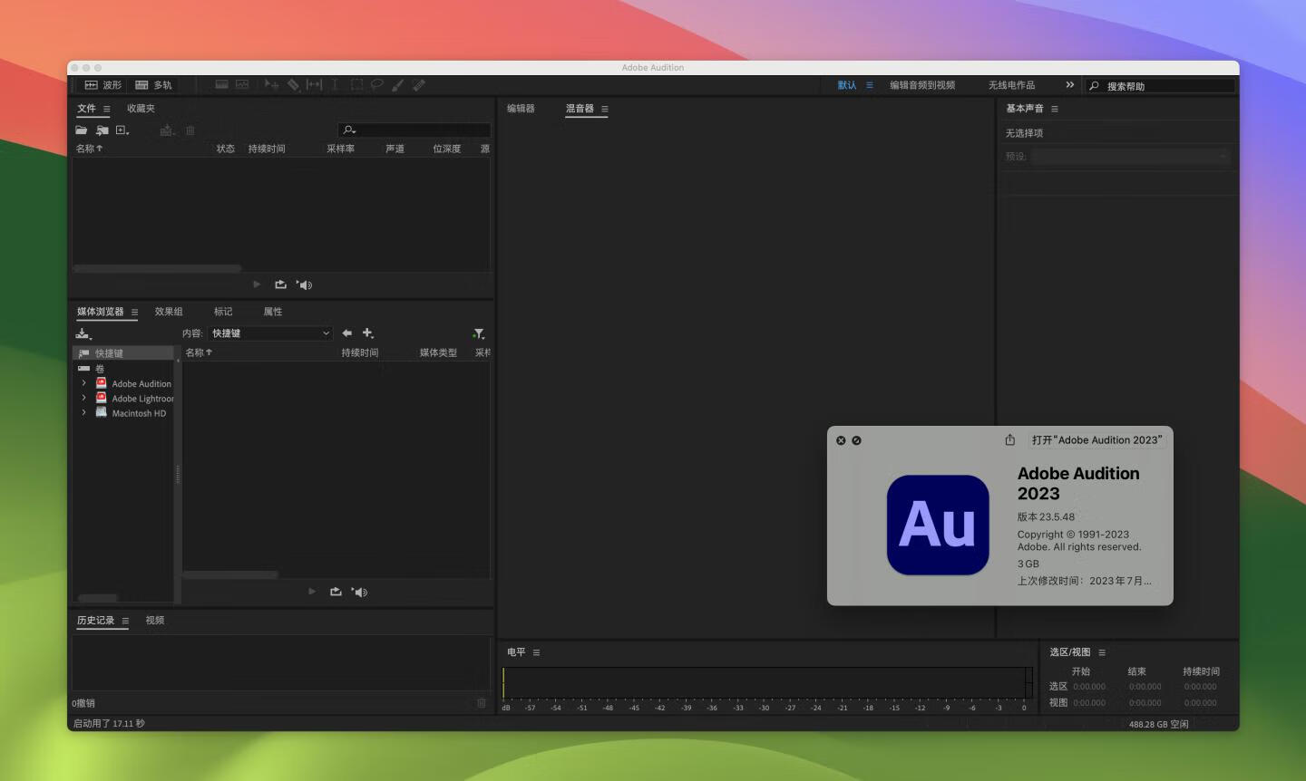
Task: Open Files (文件) panel menu icon
Action: [x=106, y=109]
